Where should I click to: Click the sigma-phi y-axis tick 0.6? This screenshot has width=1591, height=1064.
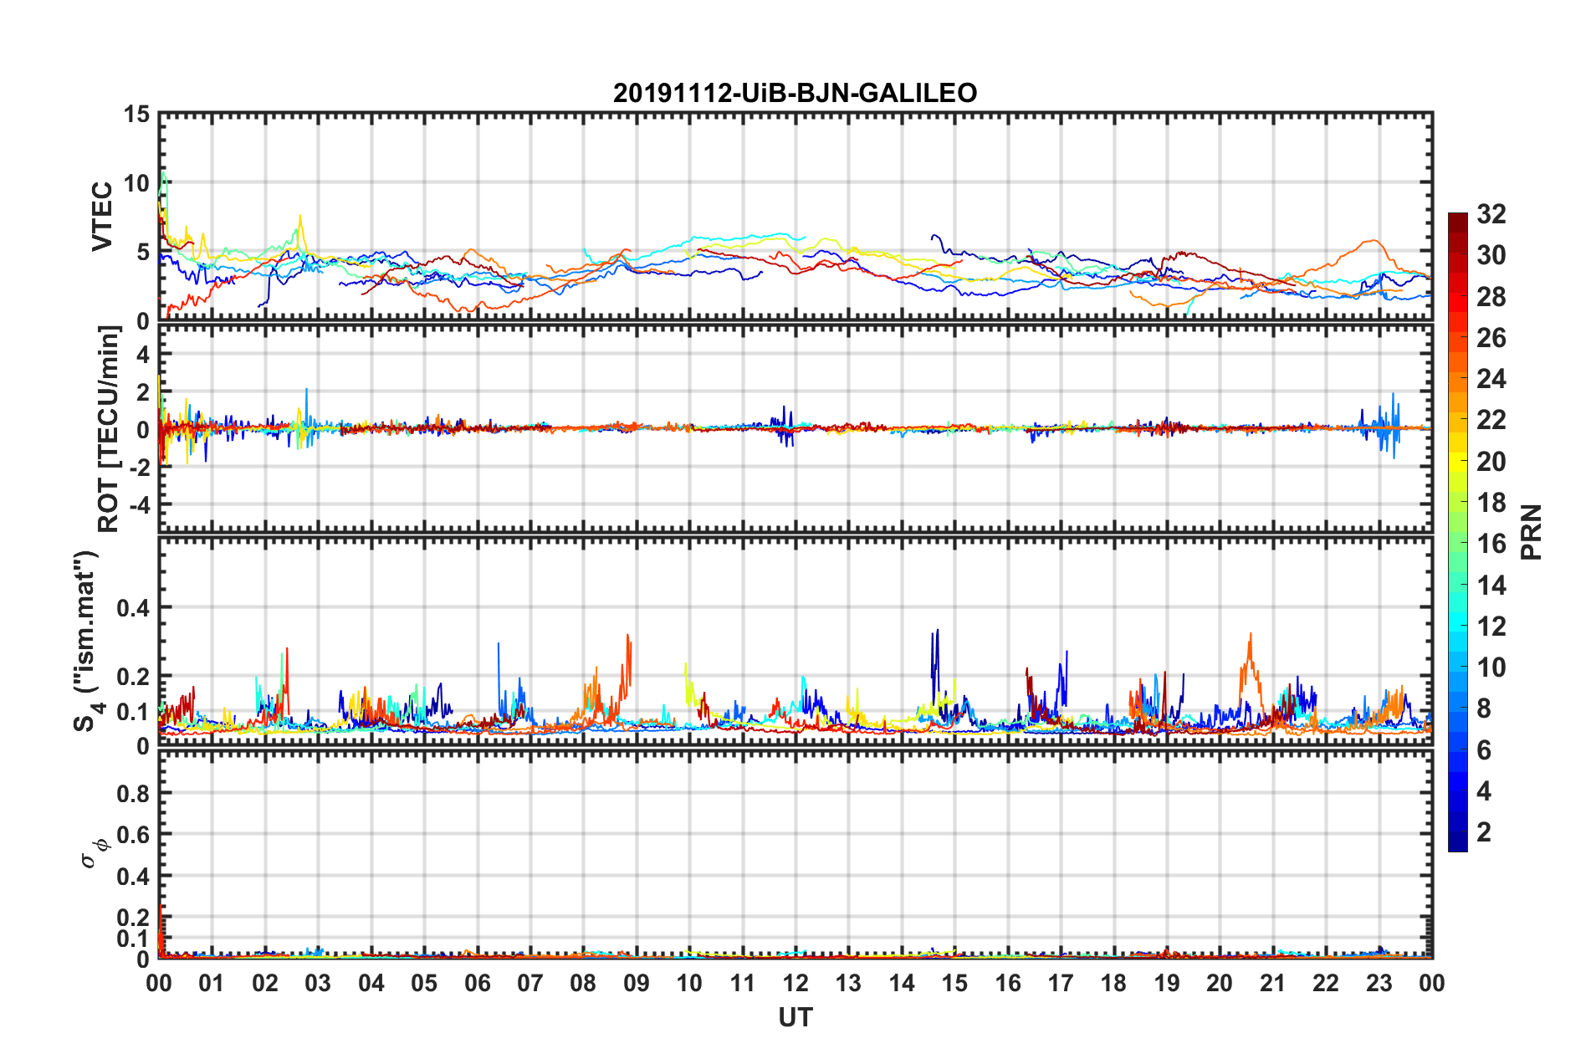(134, 834)
